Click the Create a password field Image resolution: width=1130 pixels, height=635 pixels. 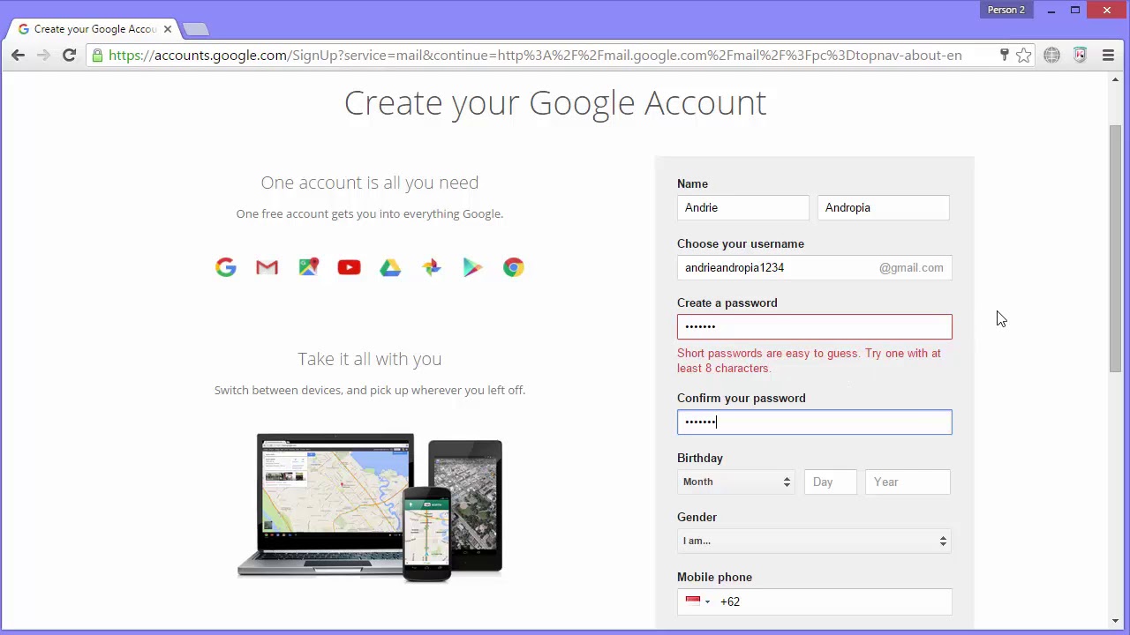point(814,326)
